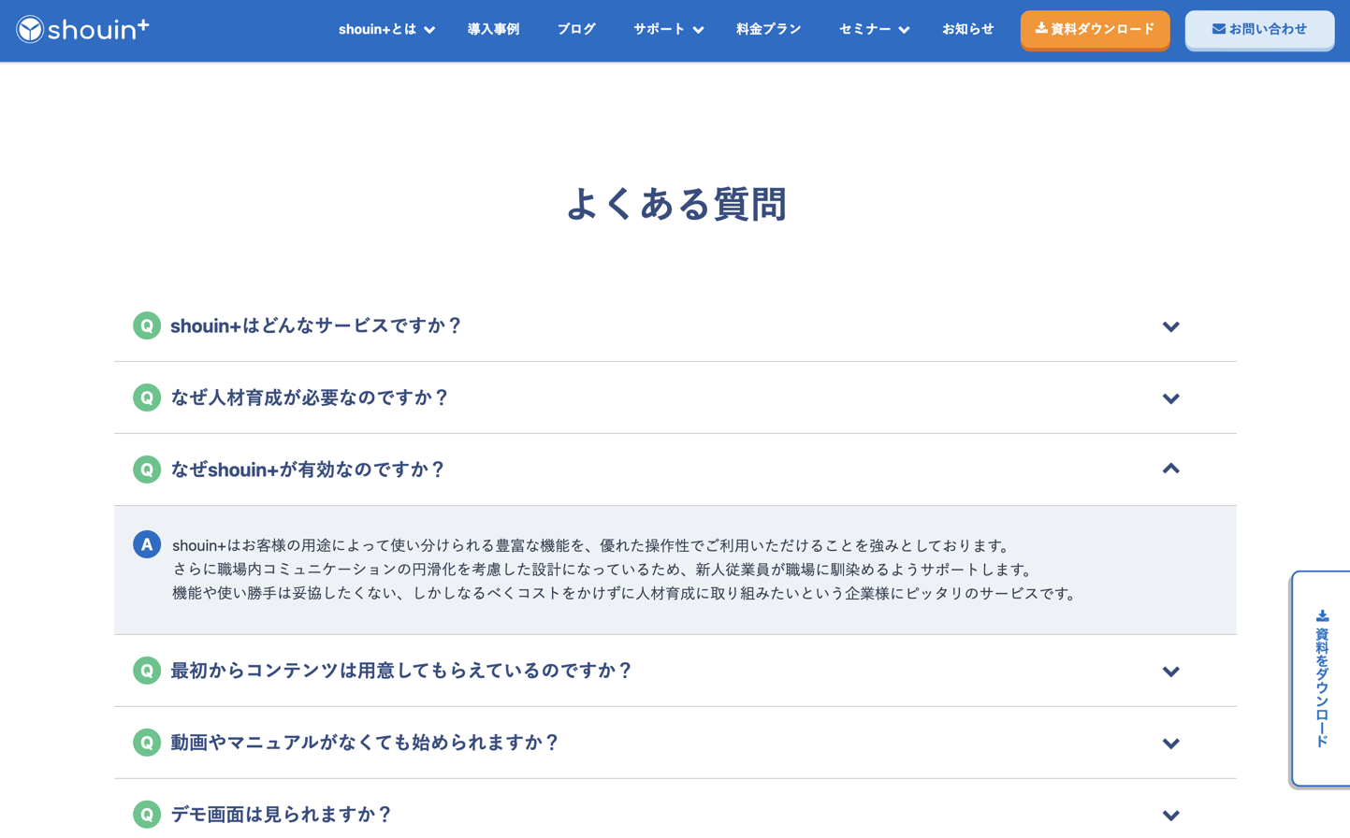
Task: Click Q icon beside なぜshouin+が有効なのですか？
Action: (147, 470)
